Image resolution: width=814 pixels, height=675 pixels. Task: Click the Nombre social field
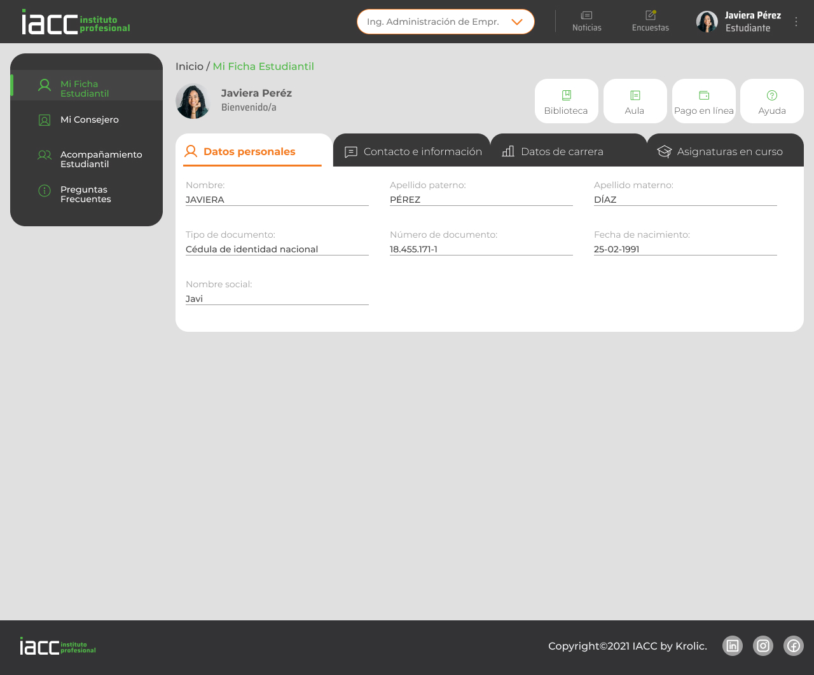coord(277,299)
